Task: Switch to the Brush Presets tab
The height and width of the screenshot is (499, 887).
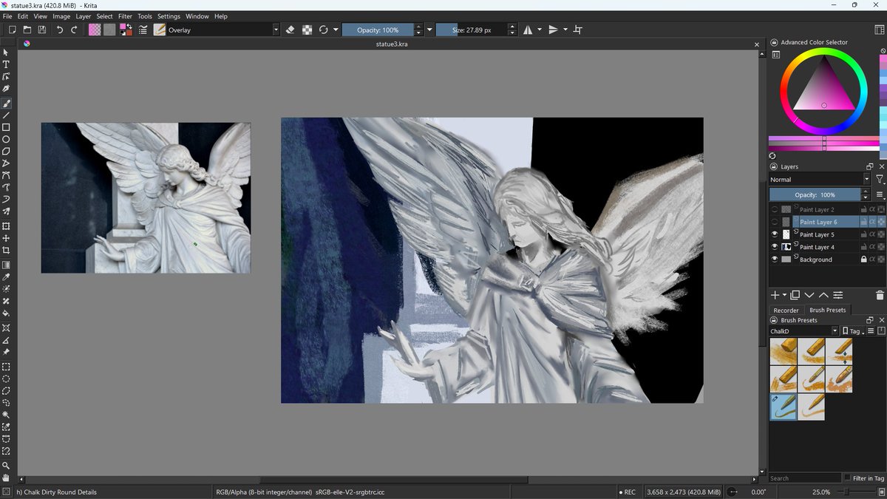Action: click(827, 310)
